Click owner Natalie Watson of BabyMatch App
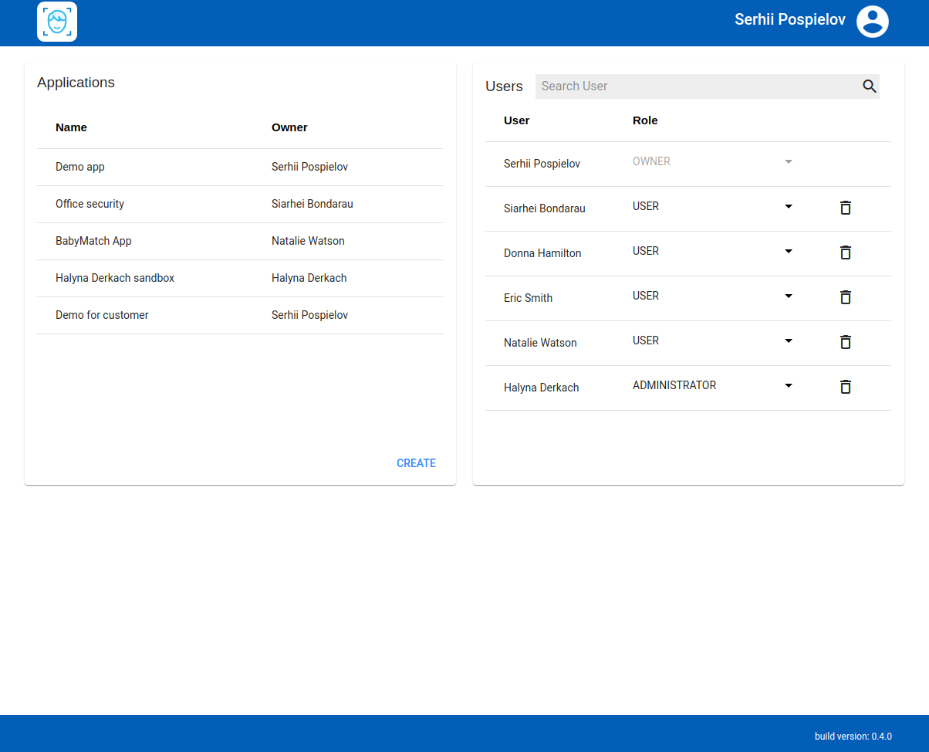The height and width of the screenshot is (752, 929). point(308,241)
